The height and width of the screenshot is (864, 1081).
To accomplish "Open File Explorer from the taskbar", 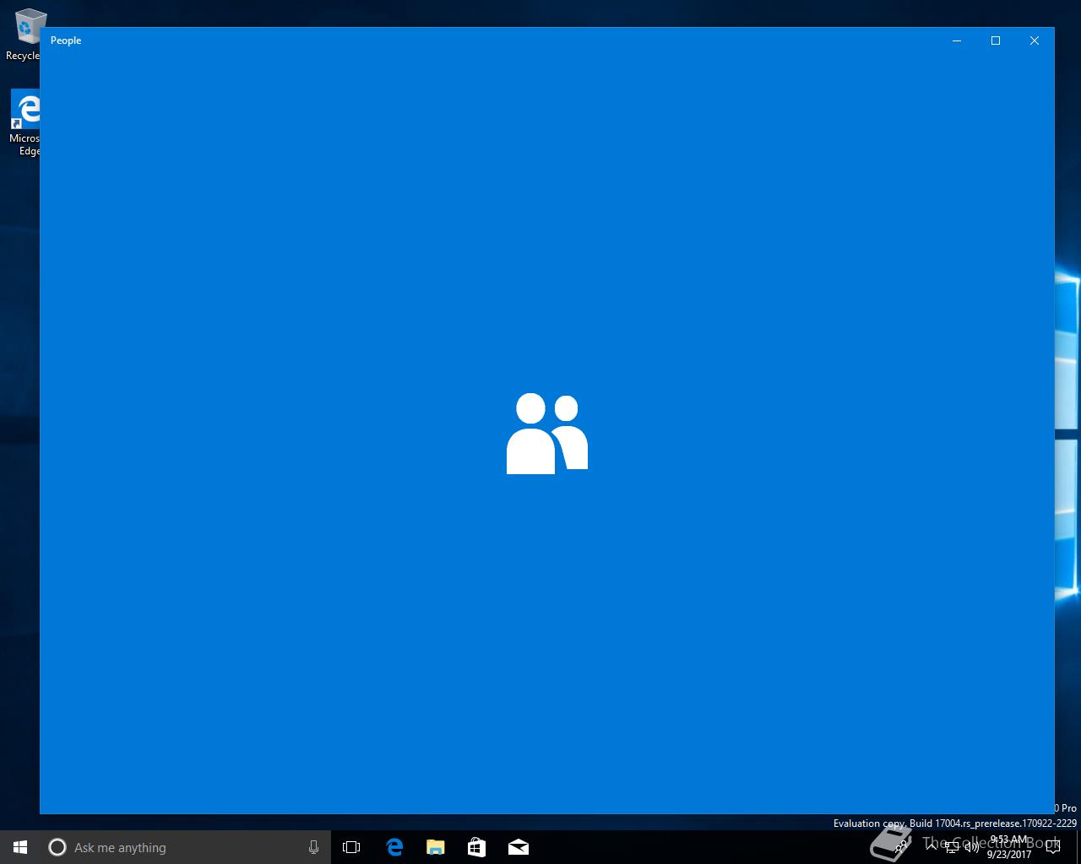I will pyautogui.click(x=435, y=847).
